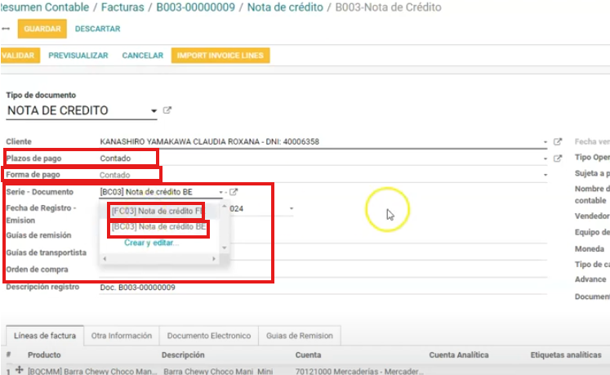Switch to Líneas de factura tab
The height and width of the screenshot is (375, 610).
tap(45, 336)
